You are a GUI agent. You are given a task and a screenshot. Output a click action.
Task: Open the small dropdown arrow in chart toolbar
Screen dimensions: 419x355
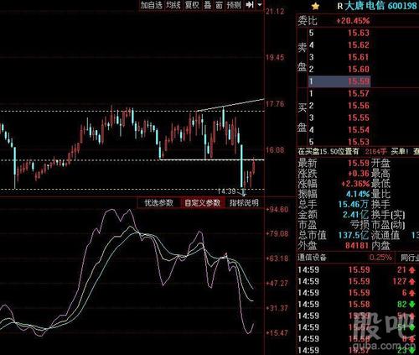pyautogui.click(x=260, y=5)
